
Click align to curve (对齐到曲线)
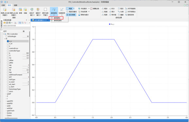[x=130, y=8]
